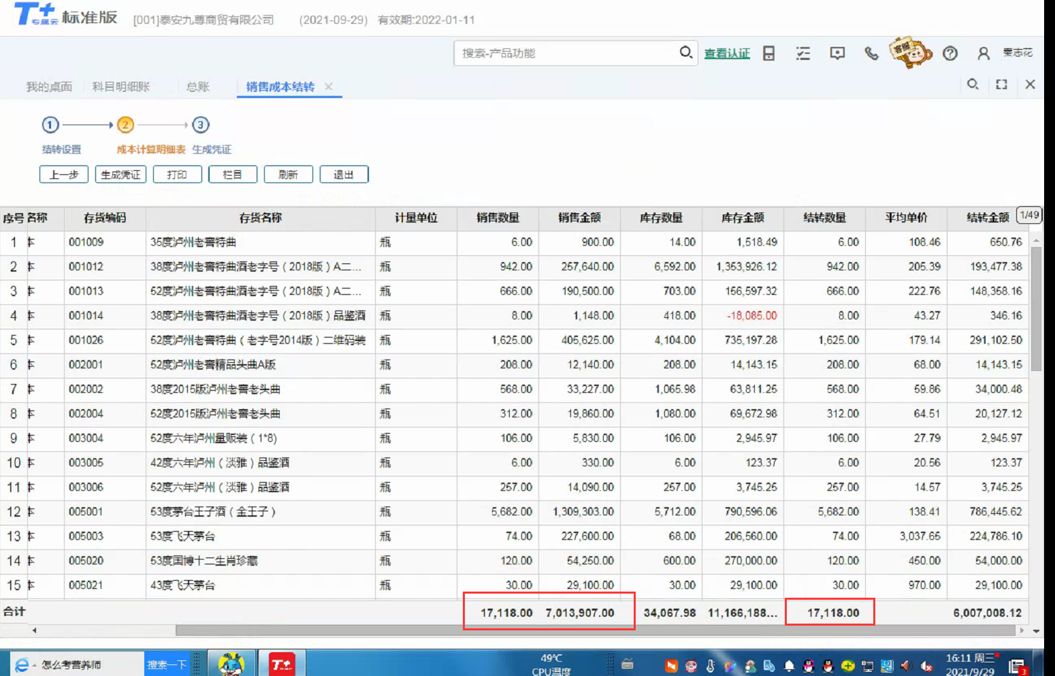The height and width of the screenshot is (676, 1055).
Task: Open the 查看认证 link
Action: tap(727, 53)
